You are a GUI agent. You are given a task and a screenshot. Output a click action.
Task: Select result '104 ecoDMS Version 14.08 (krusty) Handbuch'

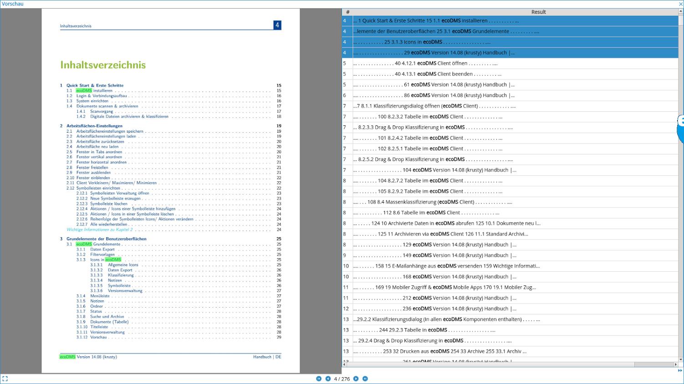click(x=510, y=170)
